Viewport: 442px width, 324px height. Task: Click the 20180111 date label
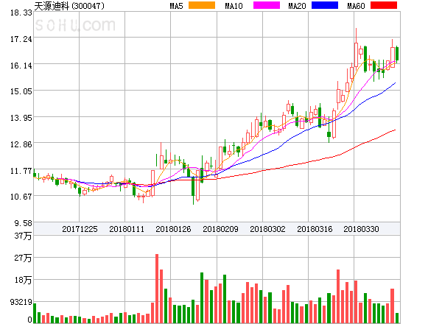127,229
